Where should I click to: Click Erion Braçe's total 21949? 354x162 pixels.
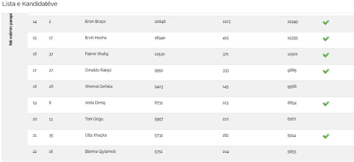point(292,22)
